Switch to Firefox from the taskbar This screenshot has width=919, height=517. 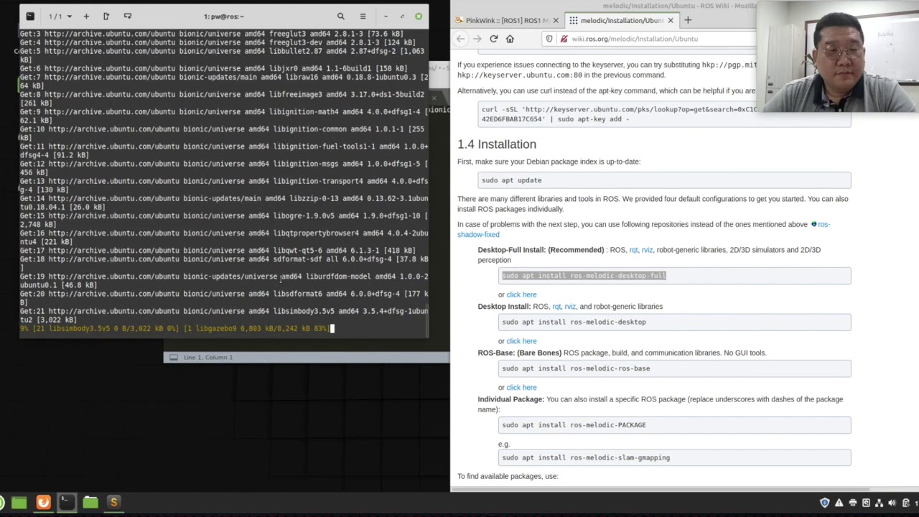43,503
